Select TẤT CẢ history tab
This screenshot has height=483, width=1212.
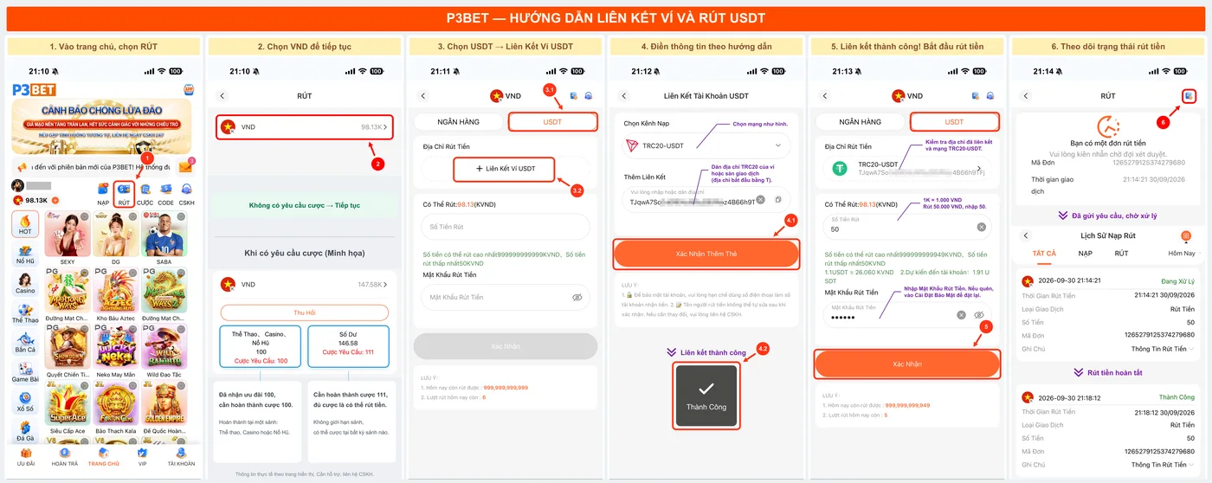point(1044,254)
